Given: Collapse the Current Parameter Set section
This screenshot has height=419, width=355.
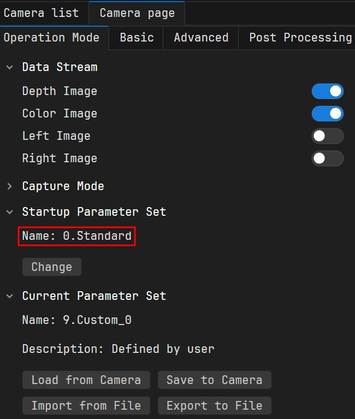Looking at the screenshot, I should (10, 296).
